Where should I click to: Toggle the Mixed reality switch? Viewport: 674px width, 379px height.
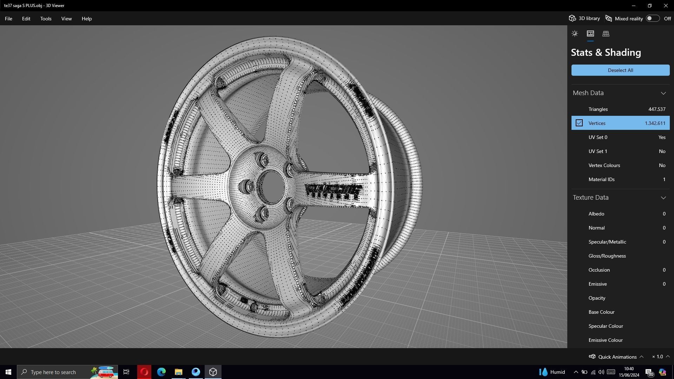tap(653, 18)
